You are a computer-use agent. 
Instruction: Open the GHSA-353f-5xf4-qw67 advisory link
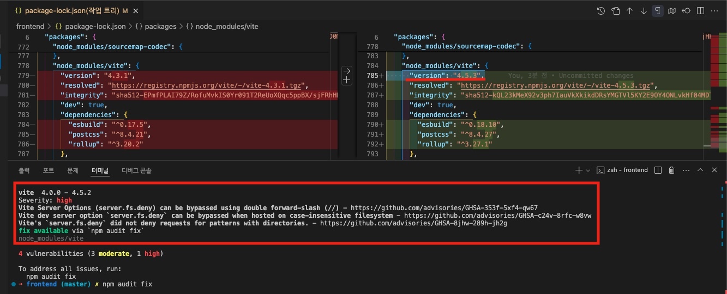click(x=444, y=207)
